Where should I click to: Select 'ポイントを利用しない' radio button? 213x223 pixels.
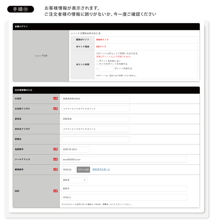point(97,61)
